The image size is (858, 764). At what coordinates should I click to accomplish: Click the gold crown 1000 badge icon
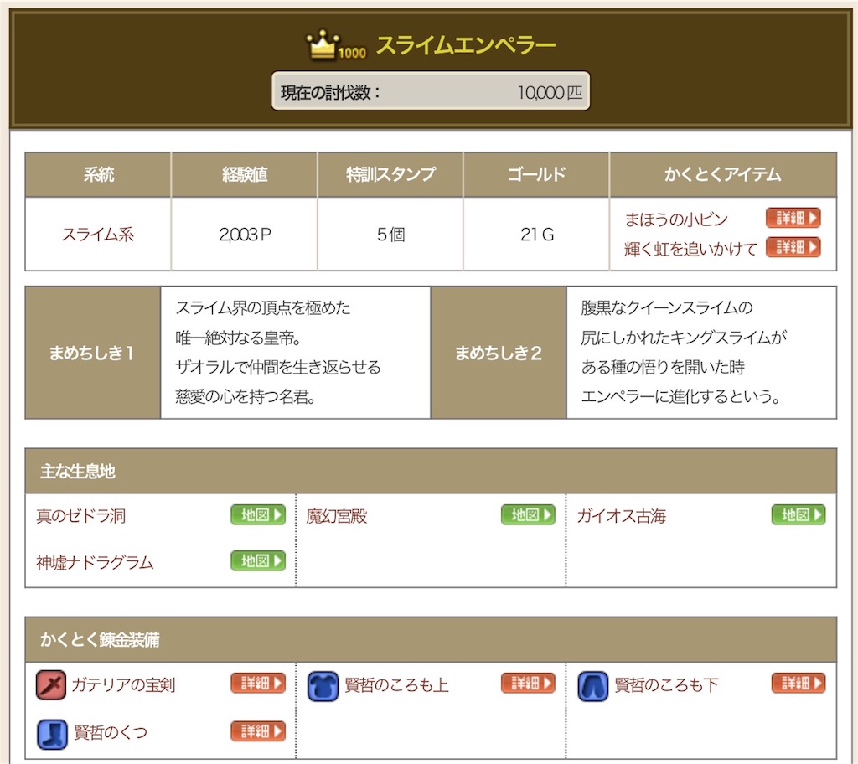coord(336,44)
